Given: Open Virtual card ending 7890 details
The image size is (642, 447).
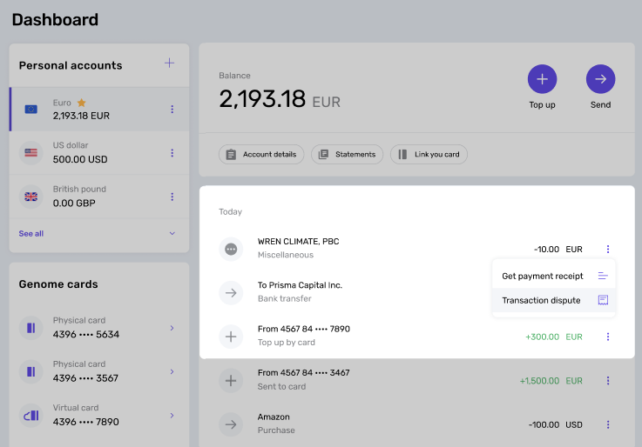Looking at the screenshot, I should pos(172,416).
